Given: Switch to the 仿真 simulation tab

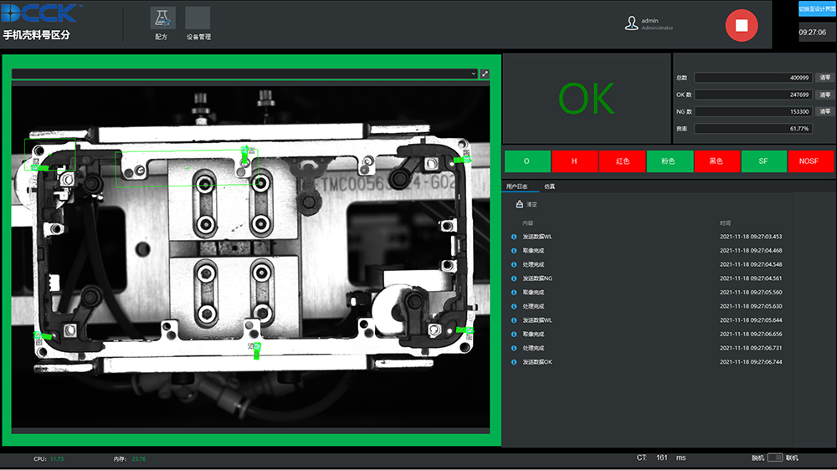Looking at the screenshot, I should (549, 186).
